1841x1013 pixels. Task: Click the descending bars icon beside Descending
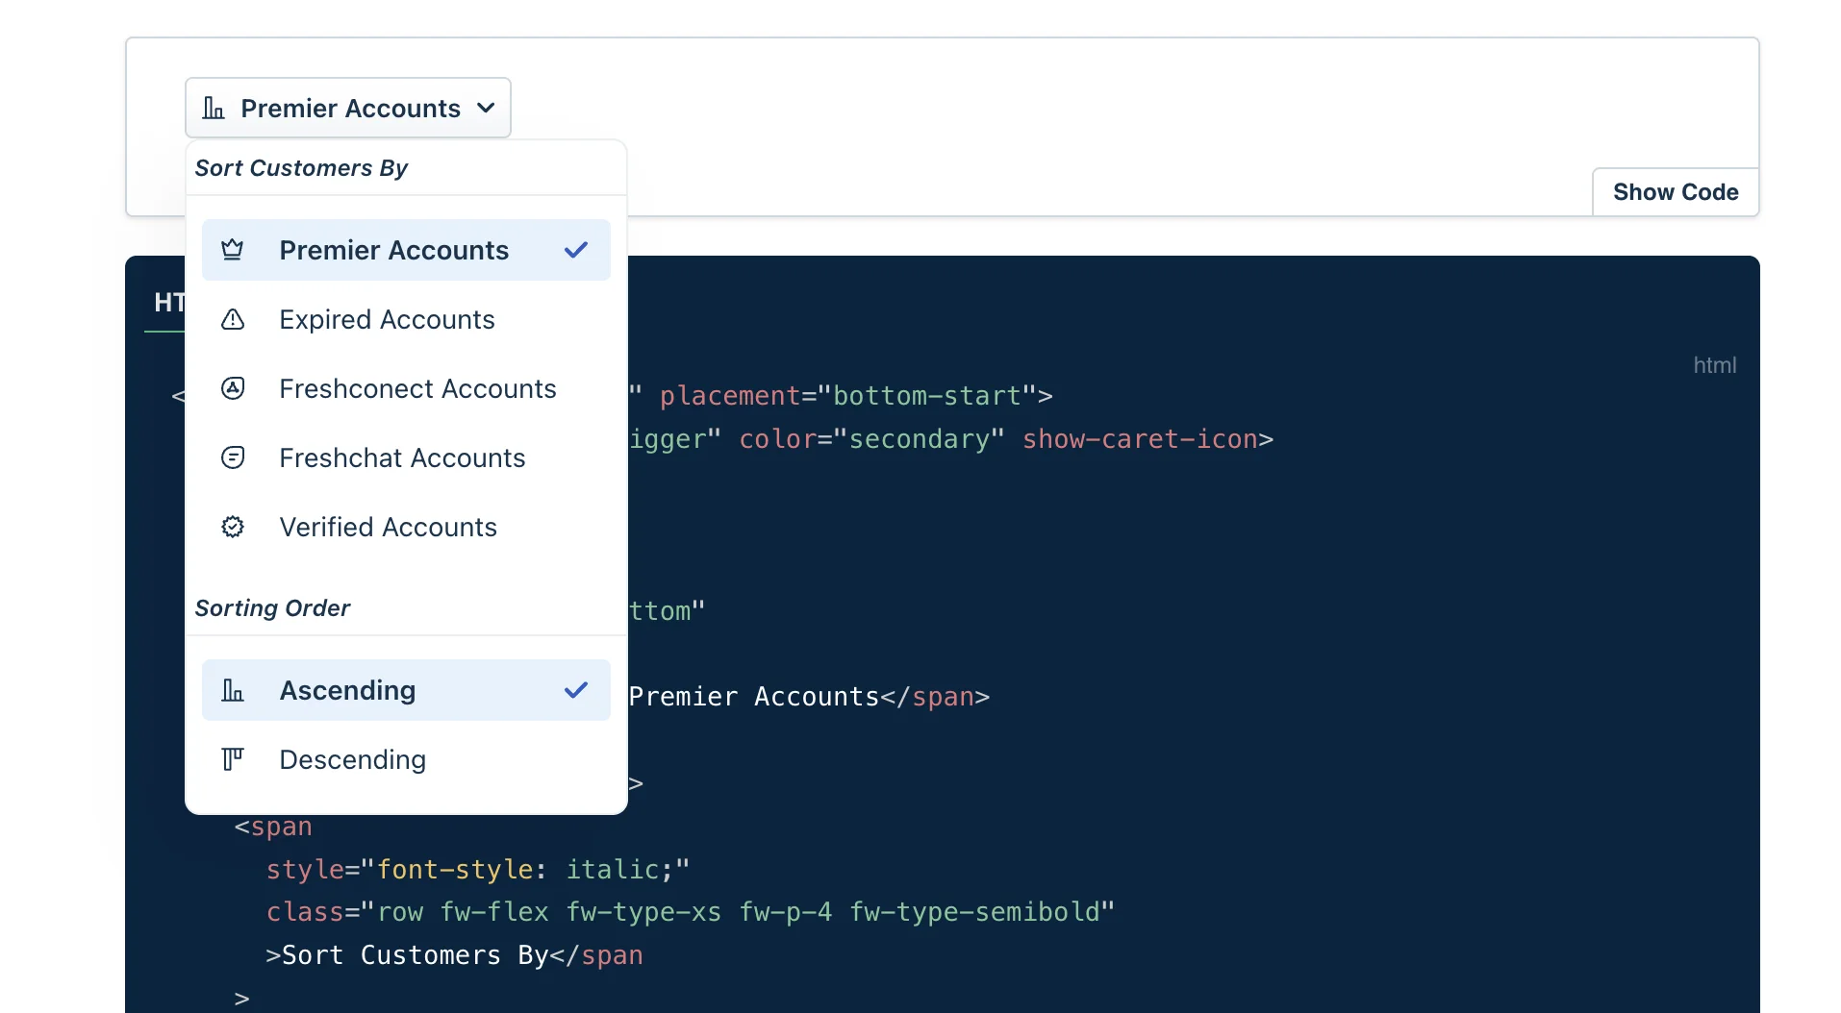232,759
